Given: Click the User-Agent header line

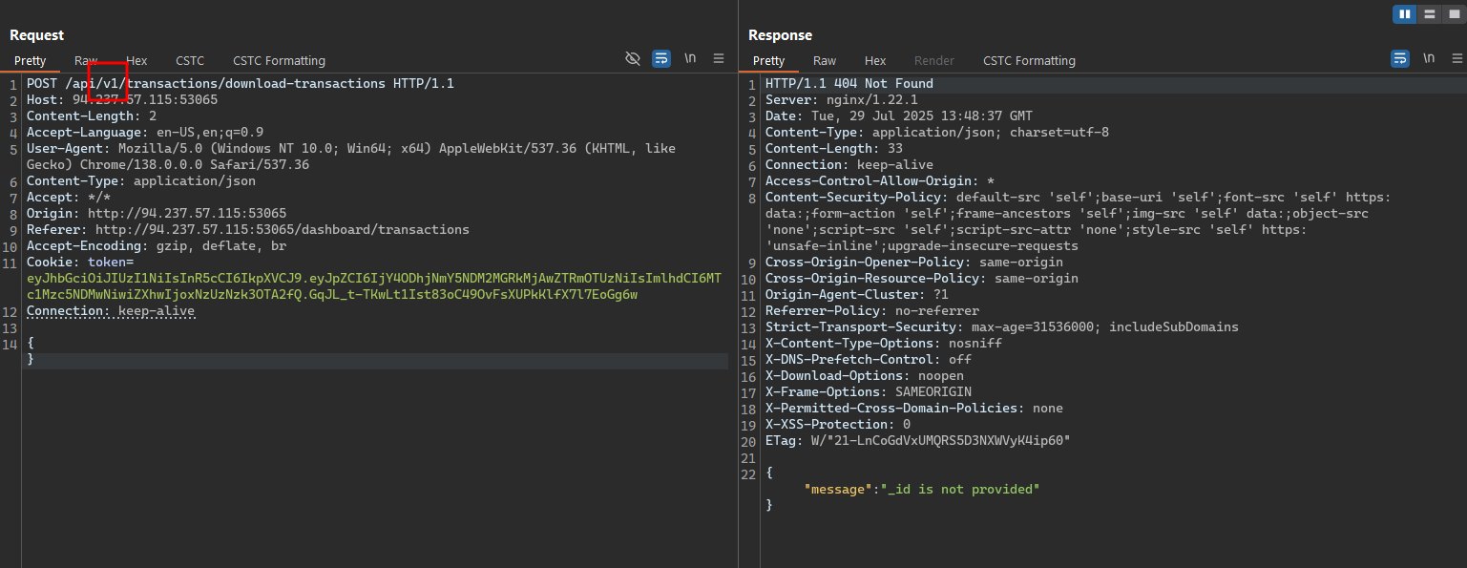Looking at the screenshot, I should (351, 157).
